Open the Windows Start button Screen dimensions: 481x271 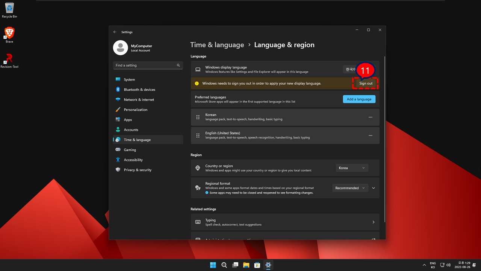coord(213,265)
